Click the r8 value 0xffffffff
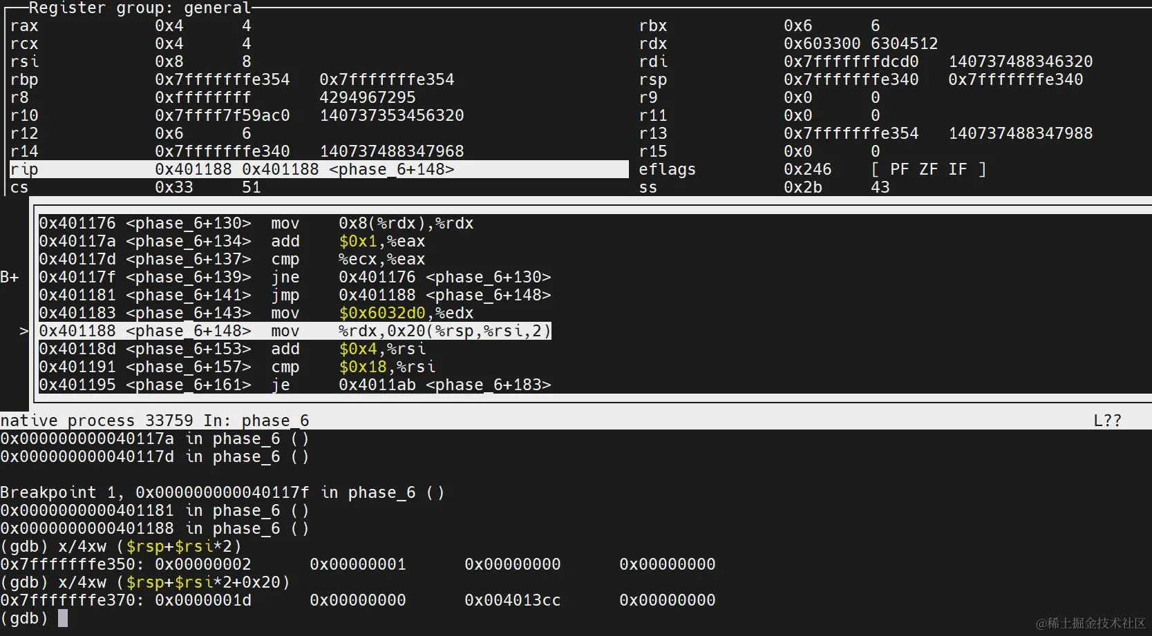 click(x=202, y=98)
